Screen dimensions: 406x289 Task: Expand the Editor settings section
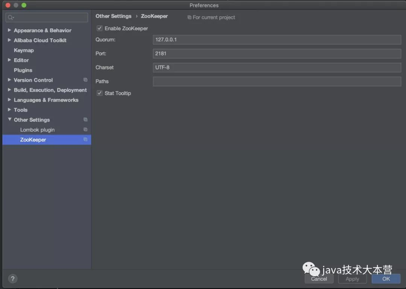click(x=9, y=60)
